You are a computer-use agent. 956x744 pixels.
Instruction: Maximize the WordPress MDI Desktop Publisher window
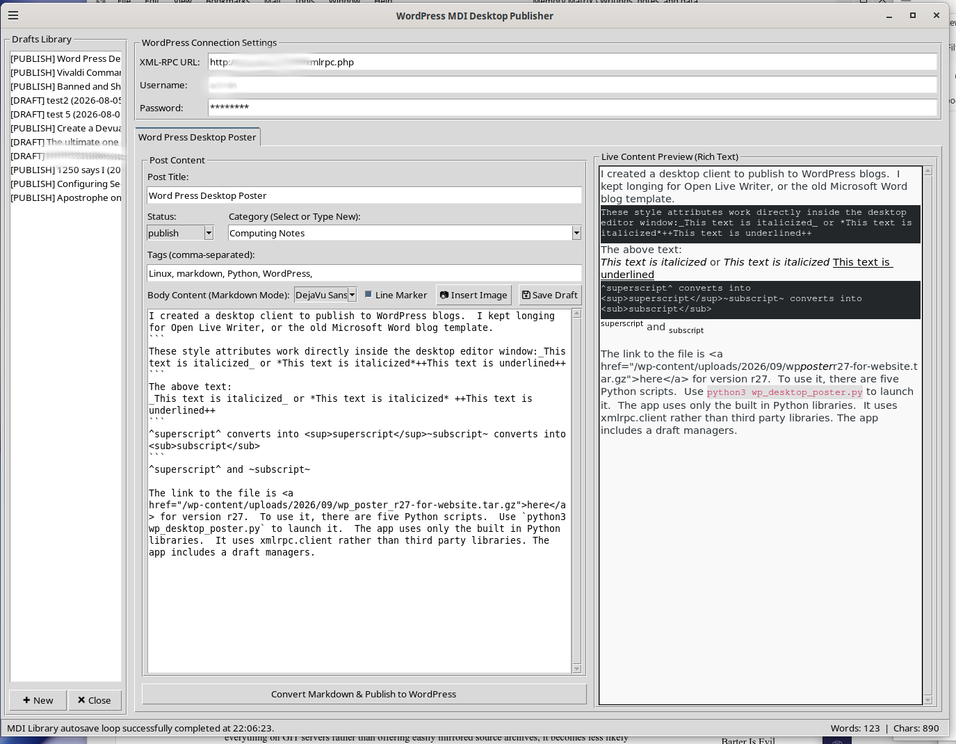pyautogui.click(x=913, y=15)
